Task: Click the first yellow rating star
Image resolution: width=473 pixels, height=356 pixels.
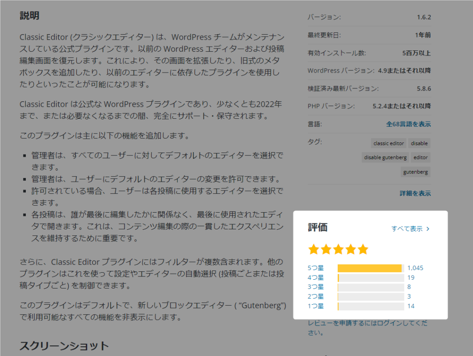Action: pyautogui.click(x=314, y=250)
